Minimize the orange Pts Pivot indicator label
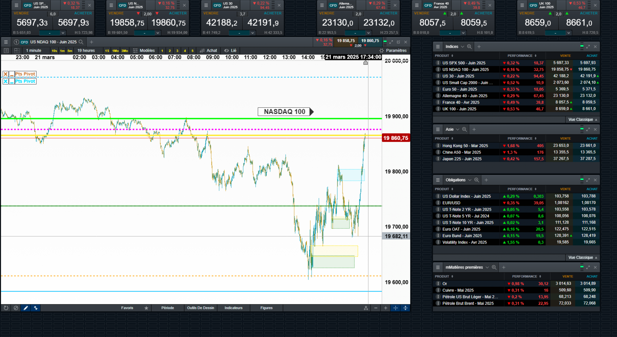This screenshot has width=617, height=337. tap(12, 74)
